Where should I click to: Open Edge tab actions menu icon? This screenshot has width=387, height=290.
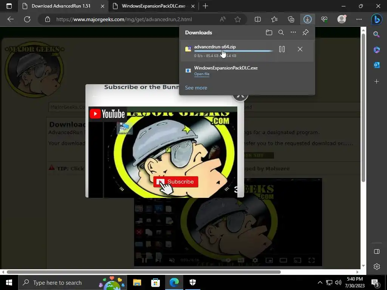click(9, 6)
